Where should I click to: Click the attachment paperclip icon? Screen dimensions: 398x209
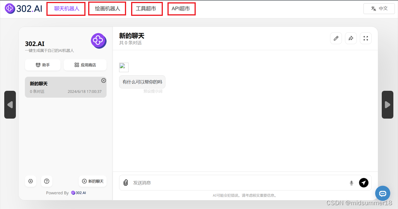click(126, 183)
